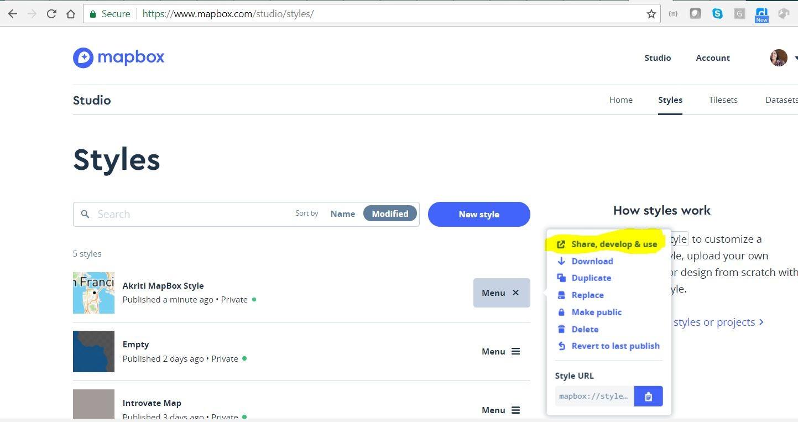
Task: Open the user profile avatar
Action: click(779, 58)
